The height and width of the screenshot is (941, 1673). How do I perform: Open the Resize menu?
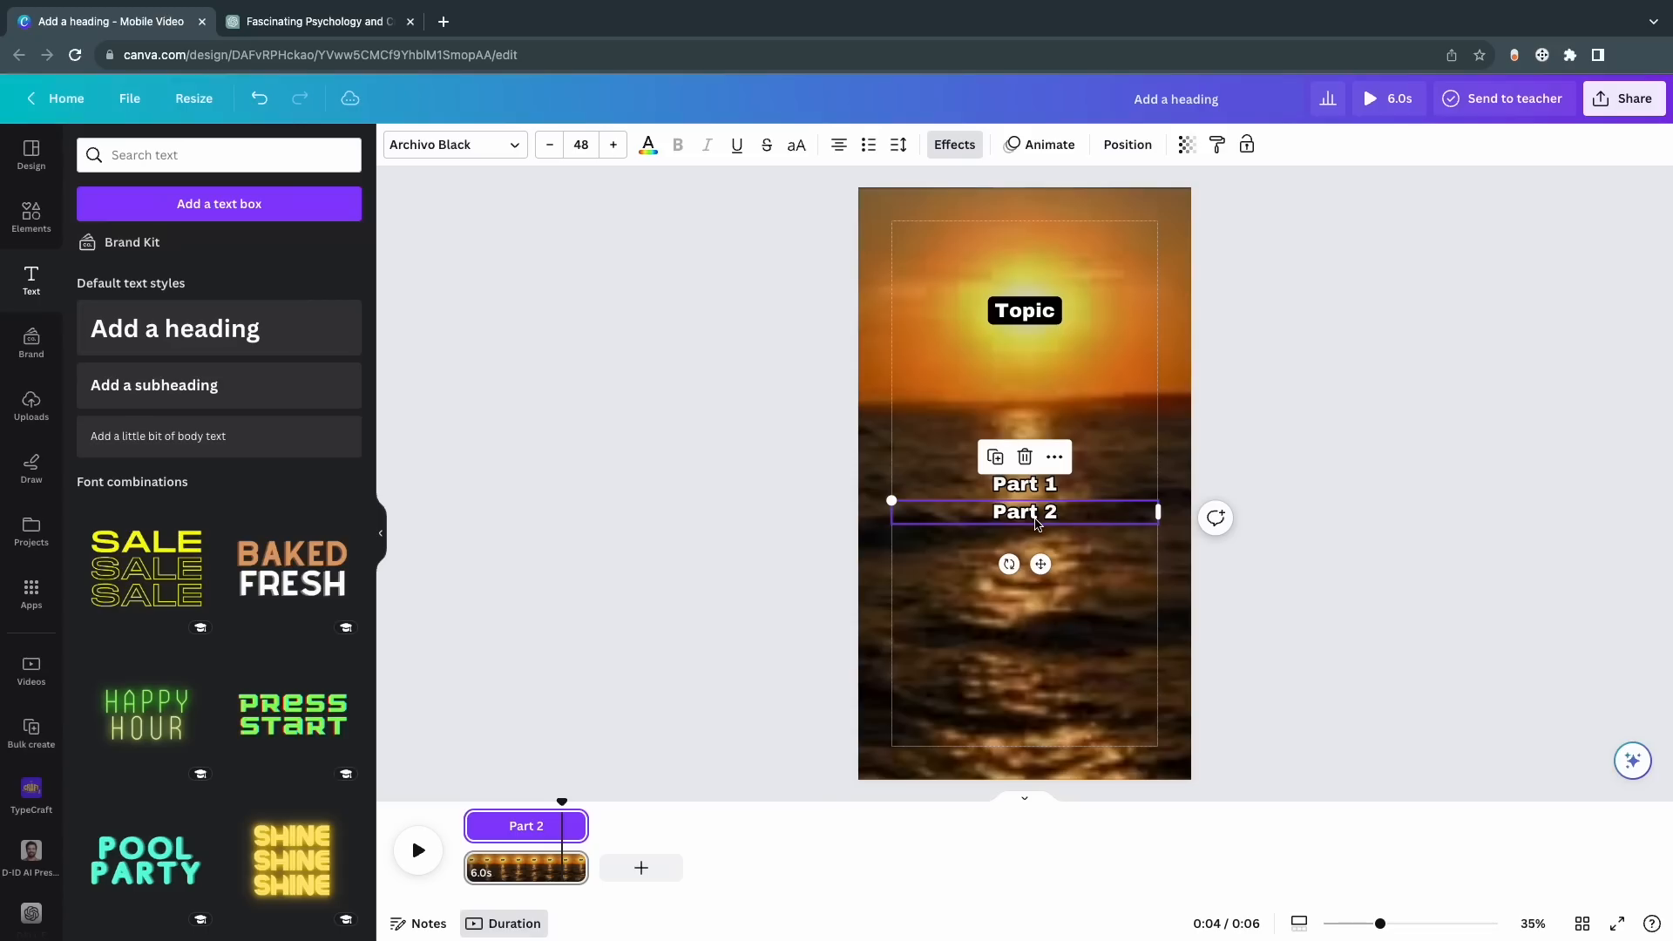point(193,98)
